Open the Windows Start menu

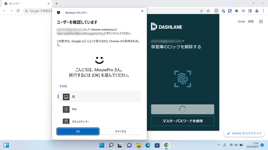(102, 145)
